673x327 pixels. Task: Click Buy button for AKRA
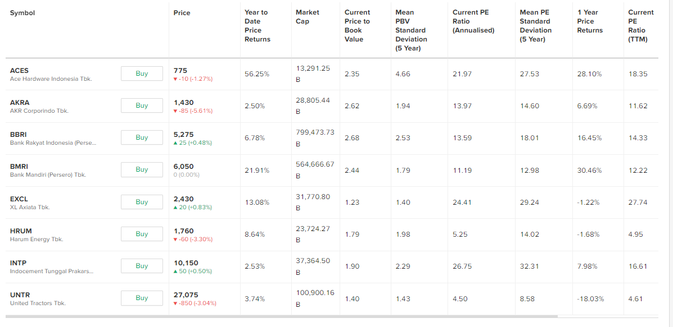(x=142, y=105)
